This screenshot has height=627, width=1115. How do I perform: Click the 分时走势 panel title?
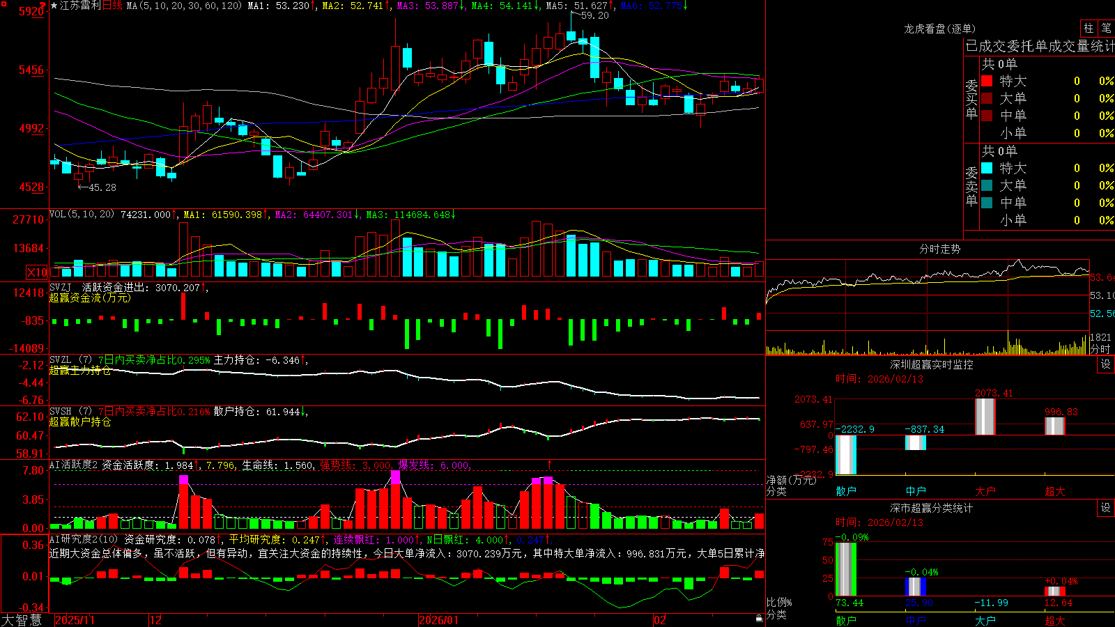click(x=939, y=249)
